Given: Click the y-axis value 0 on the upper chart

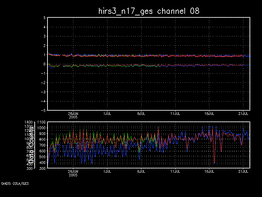Looking at the screenshot, I should pyautogui.click(x=44, y=64).
